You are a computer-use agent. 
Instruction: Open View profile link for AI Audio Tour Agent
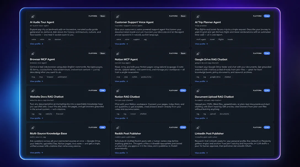coord(37,44)
